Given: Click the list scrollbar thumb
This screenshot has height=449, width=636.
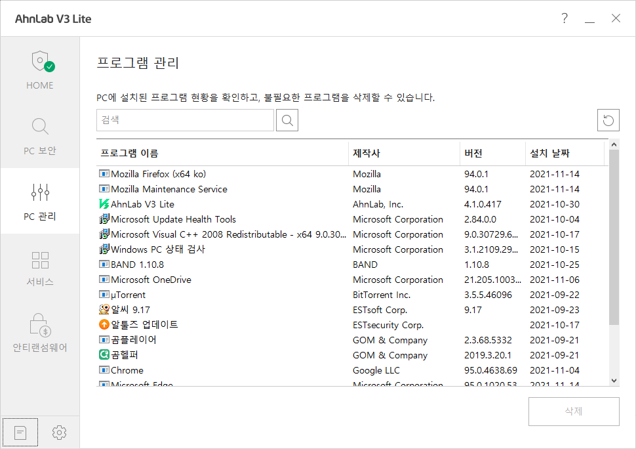Looking at the screenshot, I should (x=614, y=238).
